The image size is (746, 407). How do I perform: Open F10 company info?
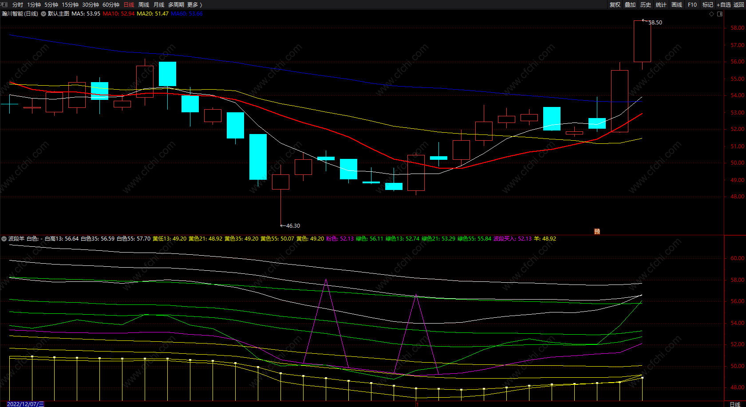[x=692, y=4]
